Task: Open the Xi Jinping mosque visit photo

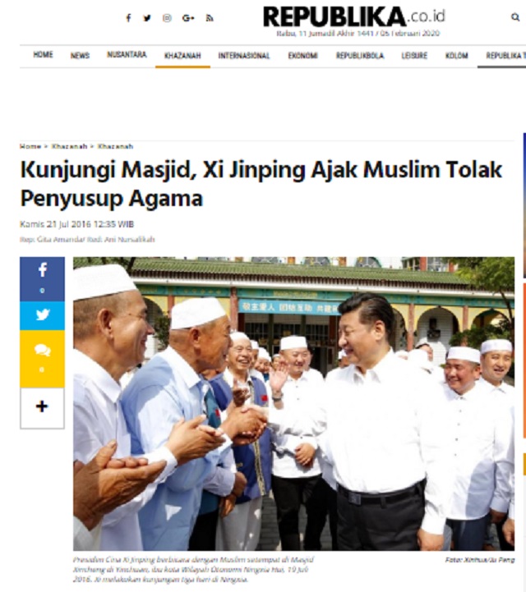Action: point(294,404)
